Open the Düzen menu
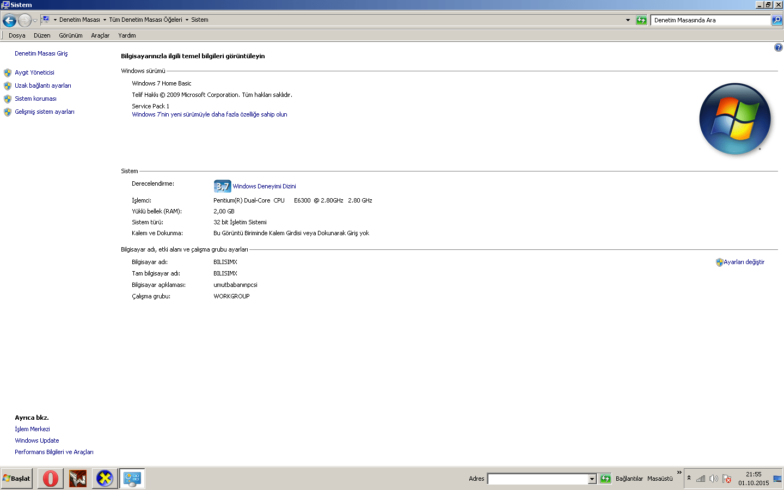This screenshot has width=784, height=490. pos(42,35)
